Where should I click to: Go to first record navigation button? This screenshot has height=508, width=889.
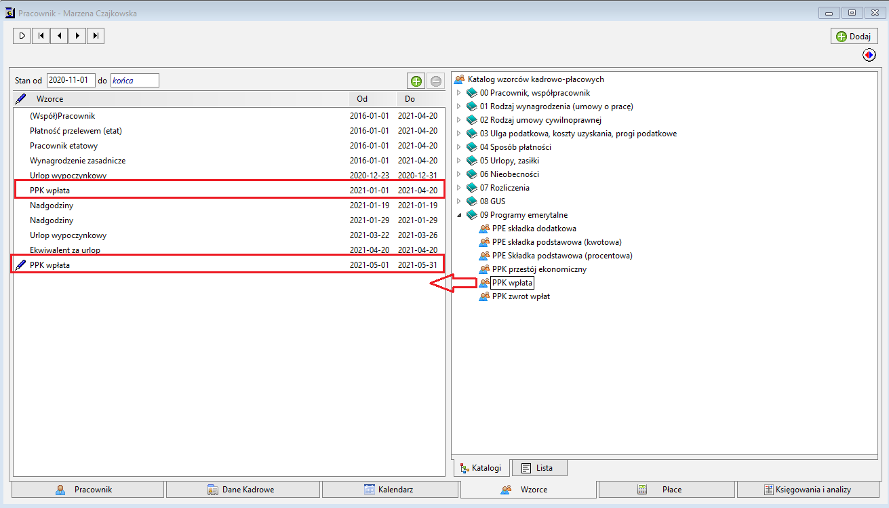[x=41, y=35]
